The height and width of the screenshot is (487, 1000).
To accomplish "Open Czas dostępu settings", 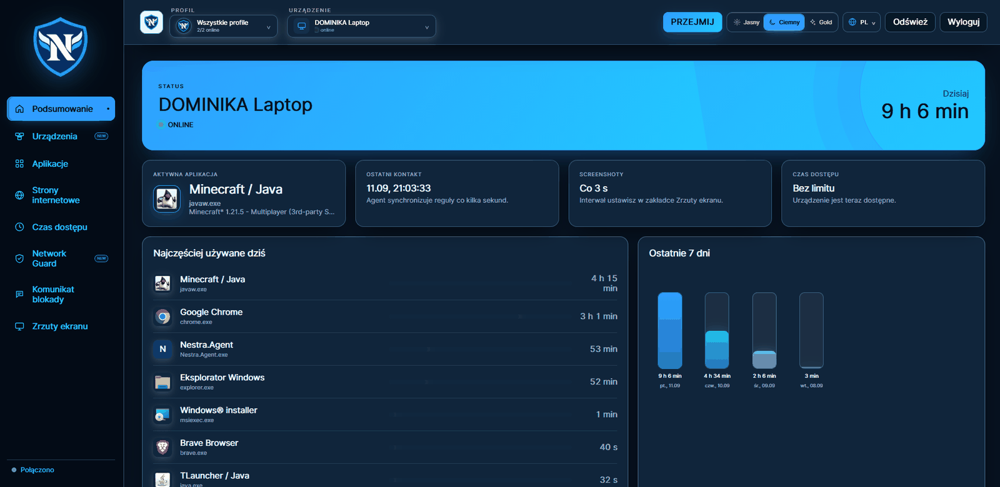I will (61, 227).
